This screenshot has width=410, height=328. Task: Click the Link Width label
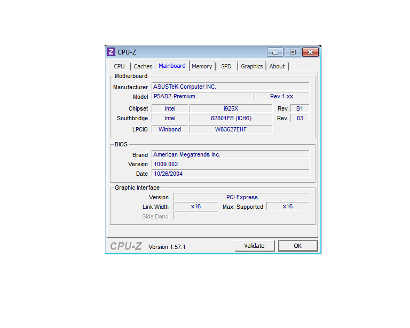pyautogui.click(x=155, y=207)
